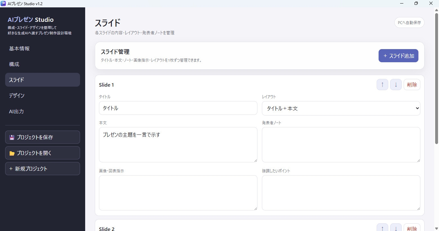Click the Slide 1 画像・図表指示 text area
The image size is (439, 231).
tap(178, 193)
